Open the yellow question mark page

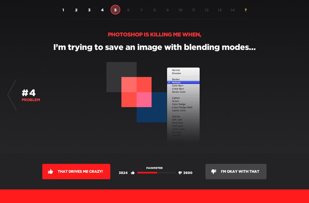click(245, 10)
